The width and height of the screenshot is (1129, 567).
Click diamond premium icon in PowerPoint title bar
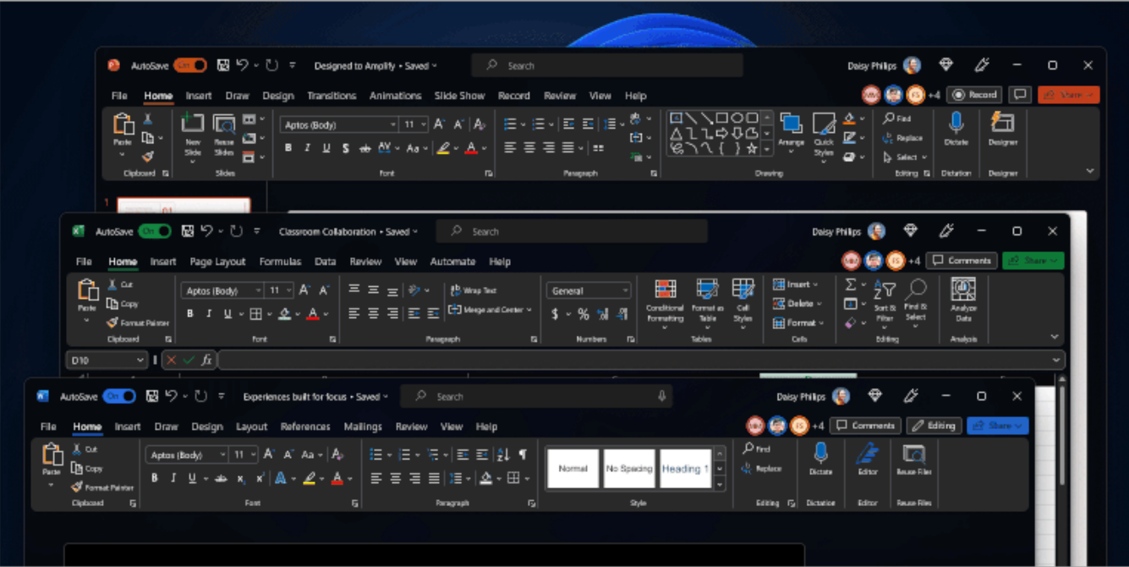945,65
